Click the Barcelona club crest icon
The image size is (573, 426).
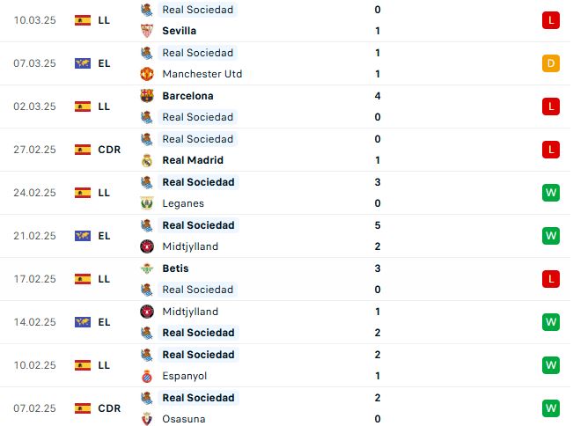coord(147,96)
